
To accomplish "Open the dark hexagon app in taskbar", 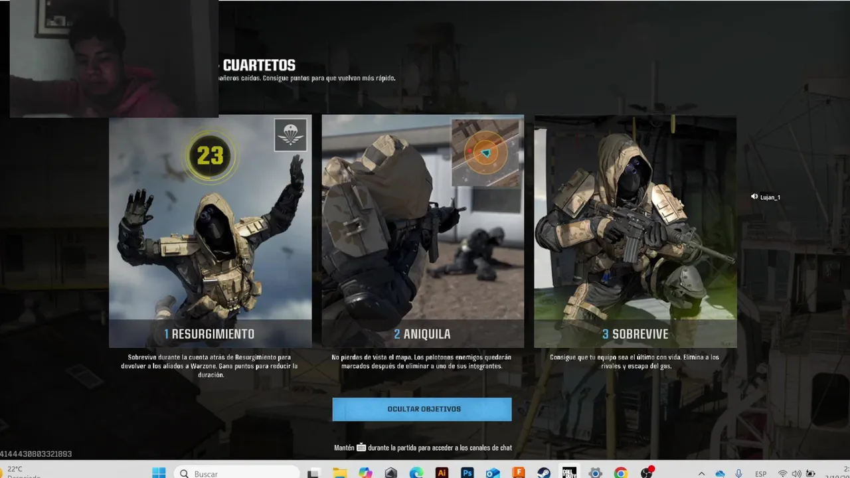I will [x=391, y=473].
